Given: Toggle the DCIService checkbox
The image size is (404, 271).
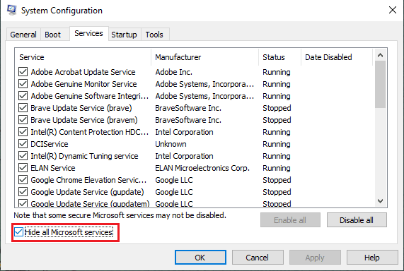Looking at the screenshot, I should [23, 144].
